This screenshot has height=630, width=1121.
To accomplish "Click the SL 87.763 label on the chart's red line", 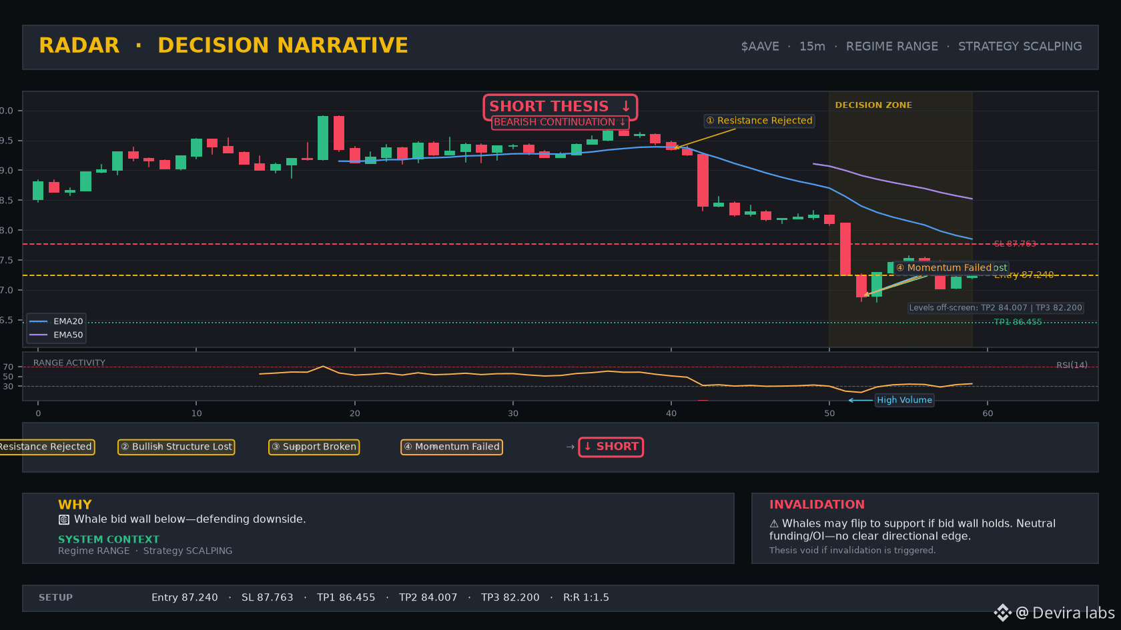I will point(1015,244).
